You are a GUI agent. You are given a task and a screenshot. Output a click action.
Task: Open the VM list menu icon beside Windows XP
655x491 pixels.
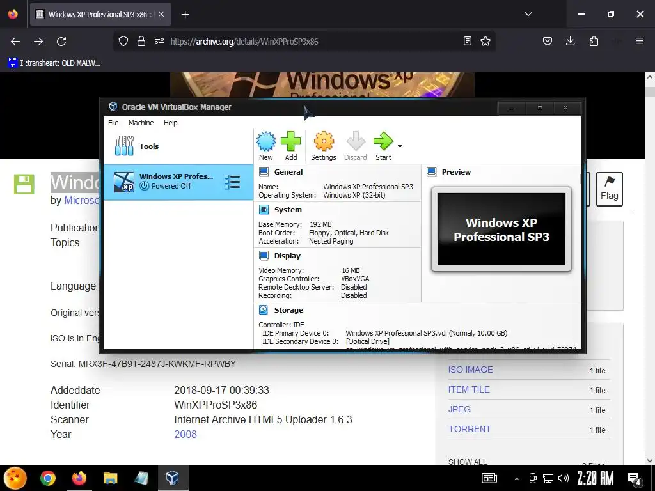tap(232, 182)
